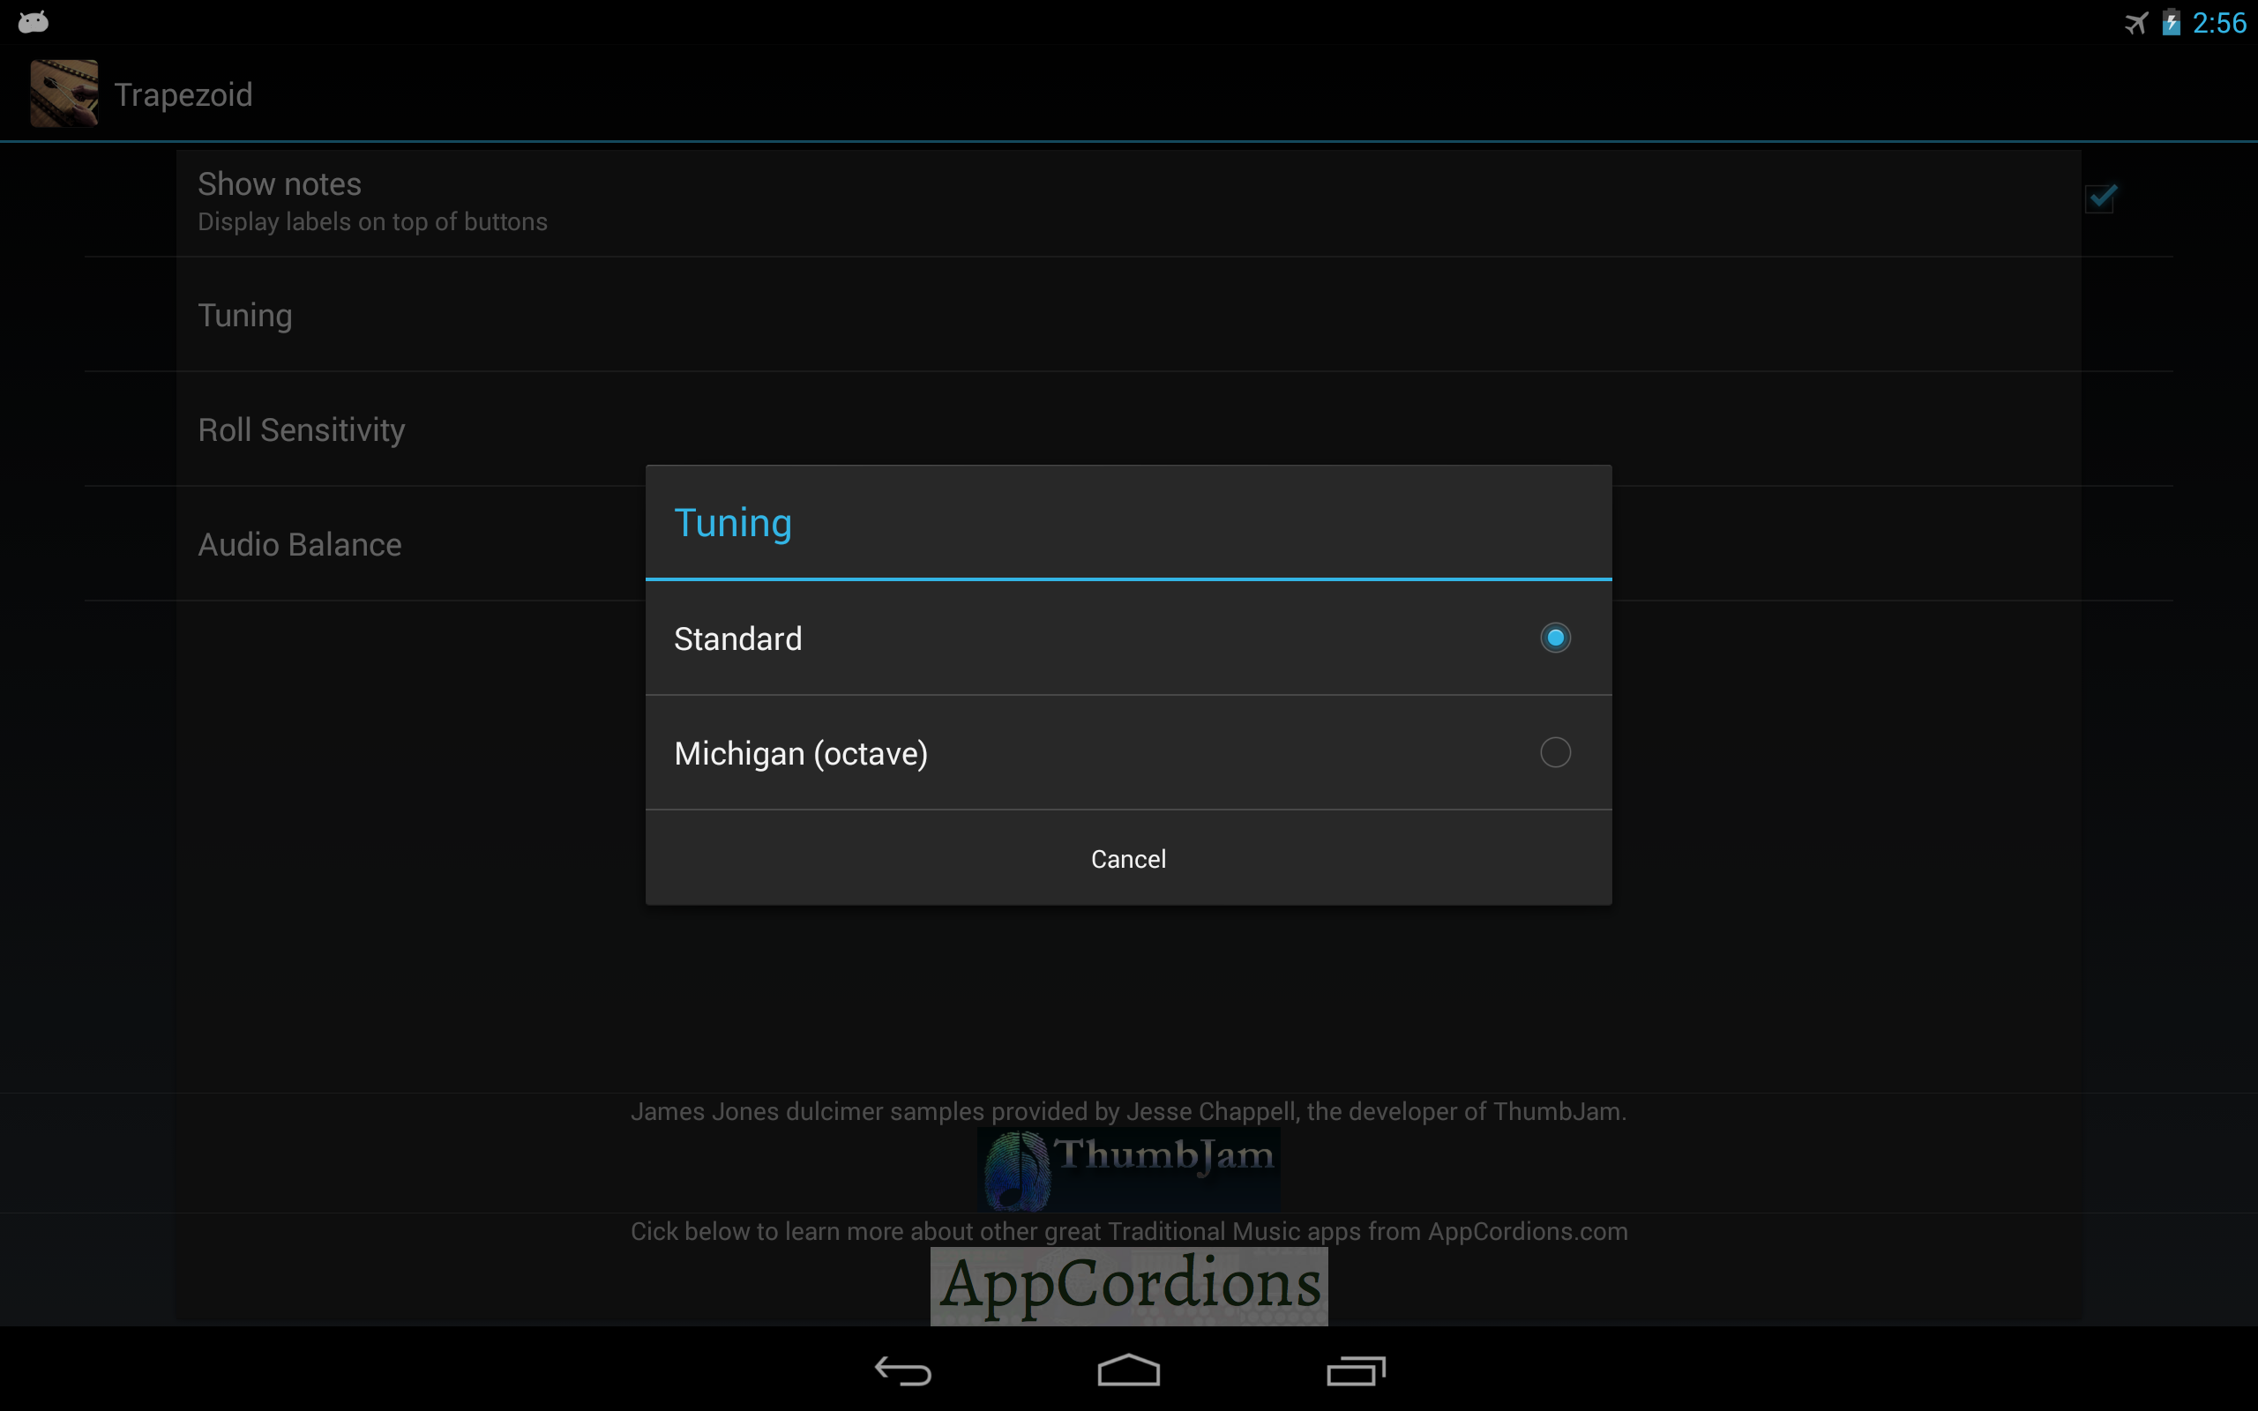Select the Standard tuning radio button
The image size is (2258, 1411).
(x=1554, y=638)
